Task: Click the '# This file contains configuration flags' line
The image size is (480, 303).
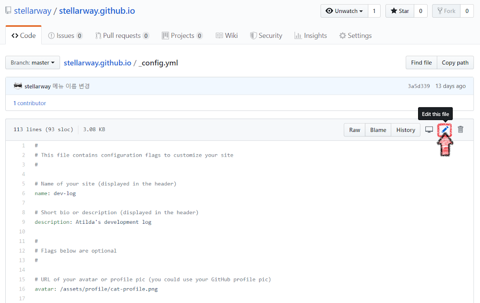Action: click(x=134, y=155)
